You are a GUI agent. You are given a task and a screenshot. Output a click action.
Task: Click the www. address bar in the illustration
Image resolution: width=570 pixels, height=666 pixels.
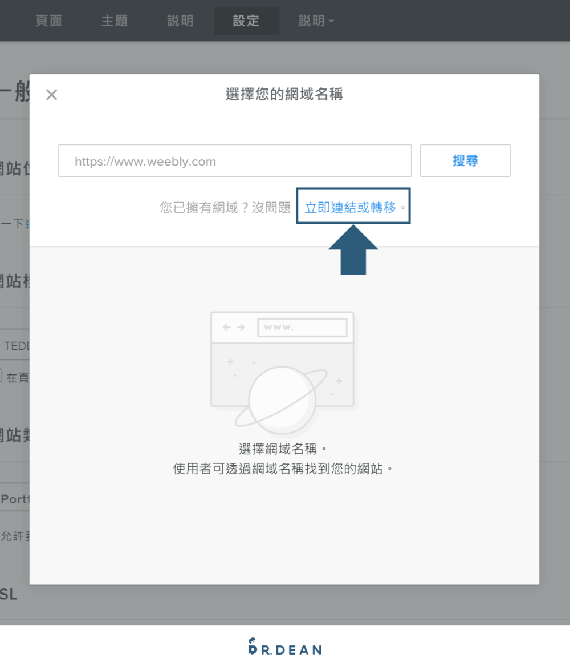[x=302, y=327]
